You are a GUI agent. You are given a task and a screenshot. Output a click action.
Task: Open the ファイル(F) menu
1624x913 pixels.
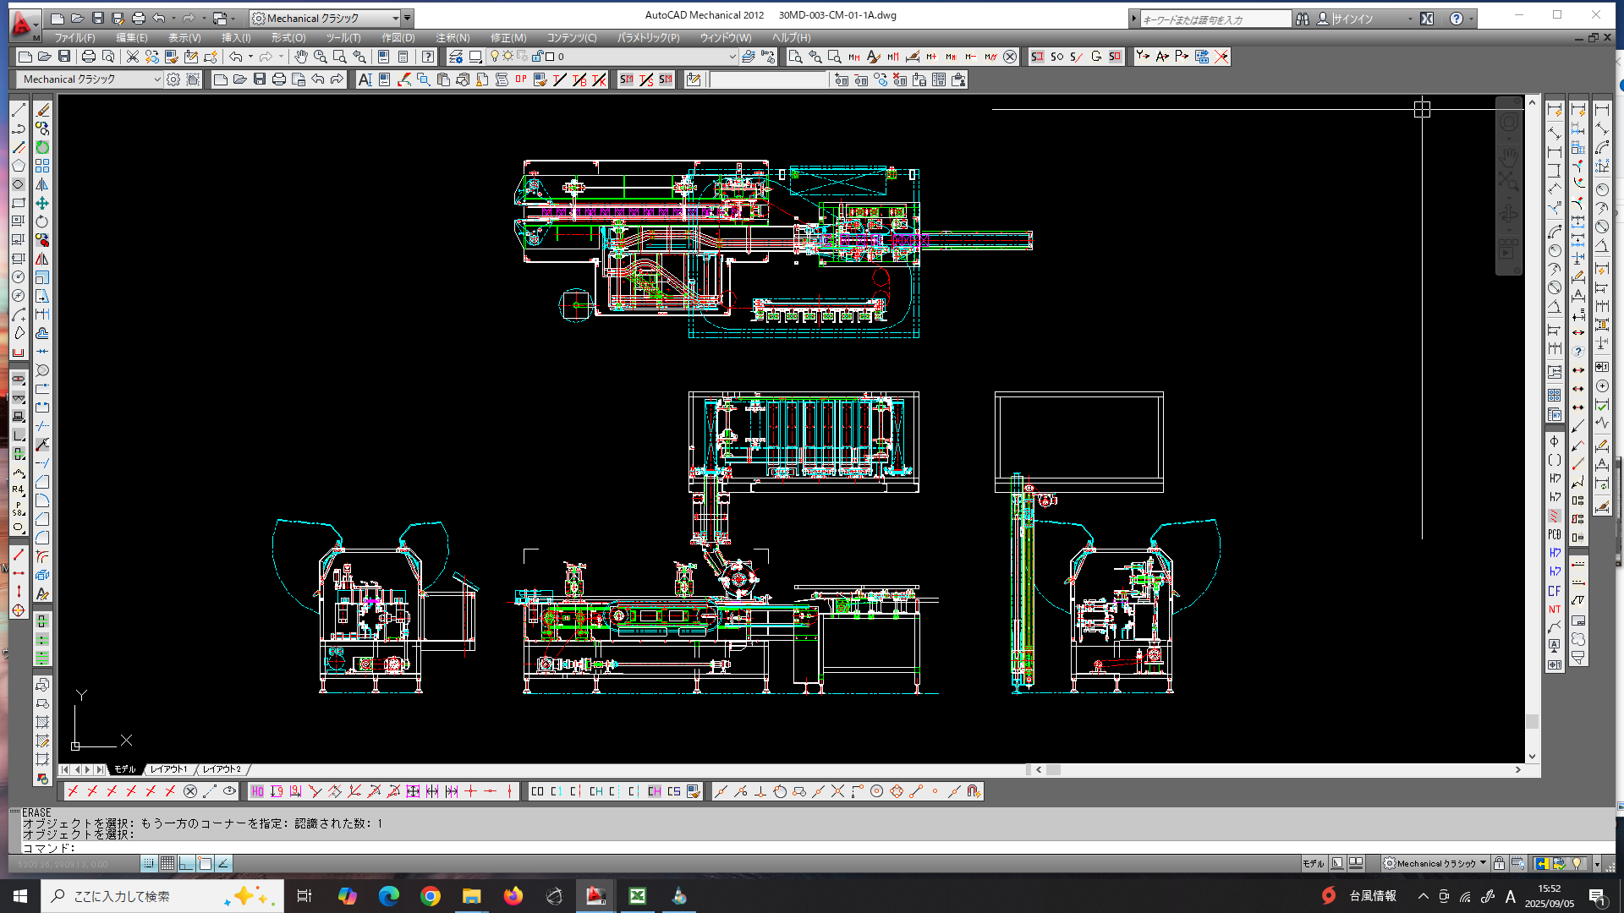(x=74, y=38)
